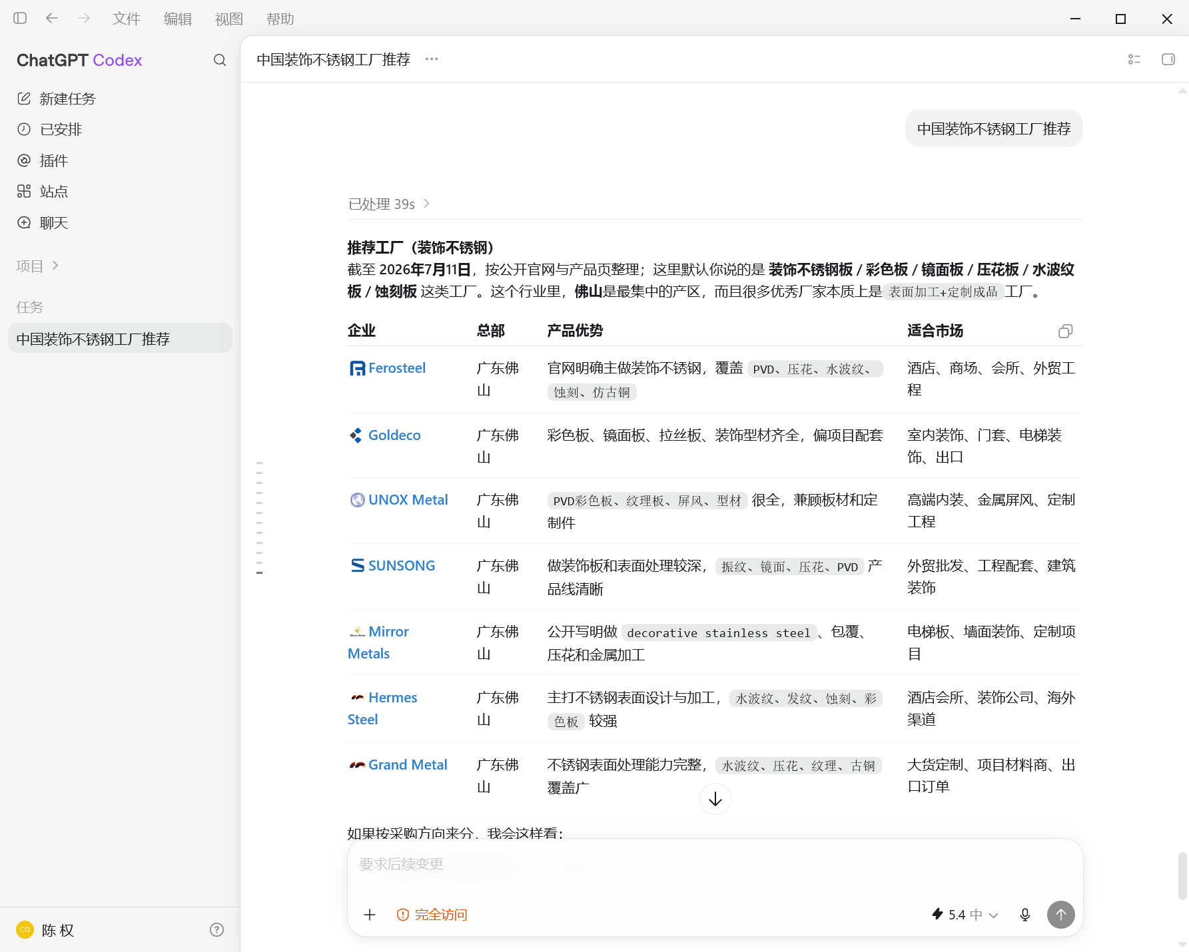Image resolution: width=1189 pixels, height=952 pixels.
Task: Open the 帮助 menu
Action: tap(280, 19)
